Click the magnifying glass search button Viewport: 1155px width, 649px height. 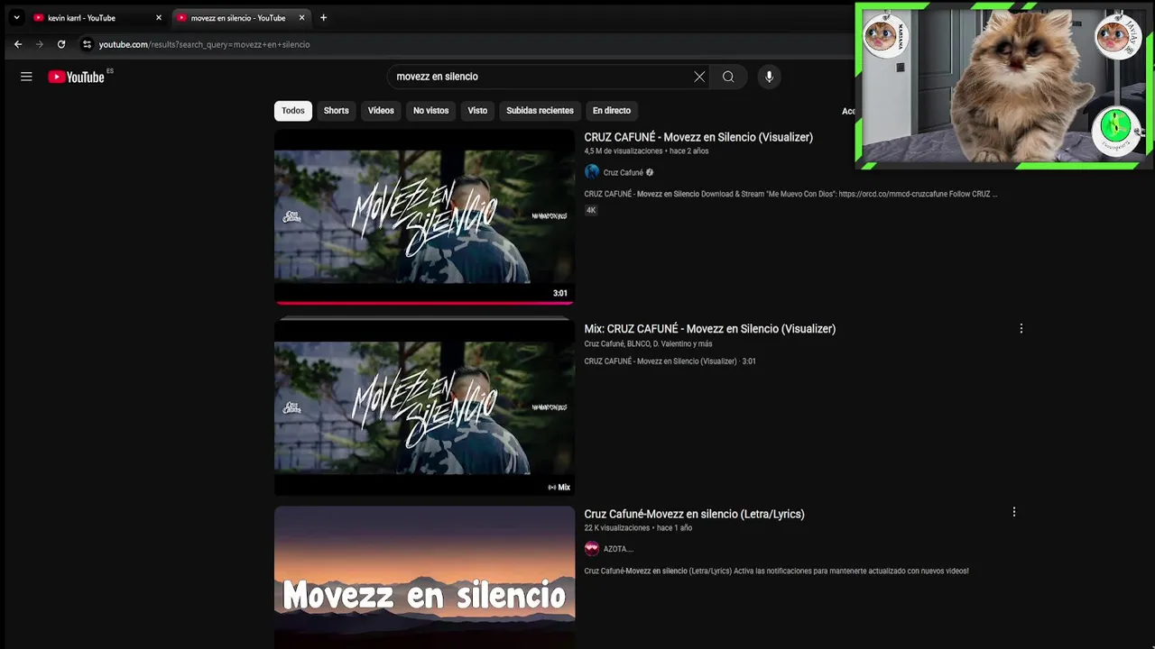coord(728,77)
